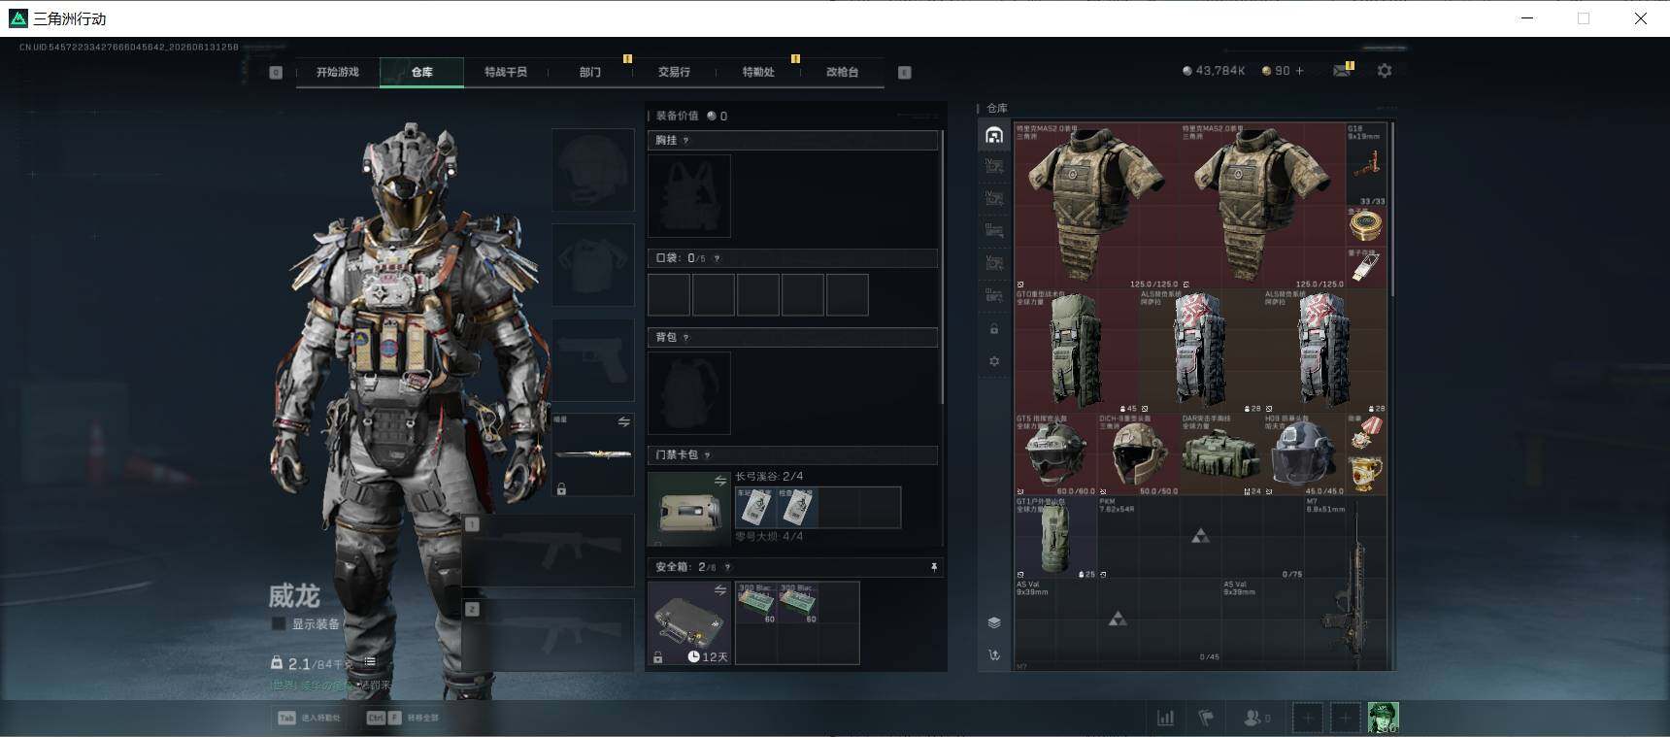Show help for 门禁卡包 section
The height and width of the screenshot is (737, 1670).
tap(707, 454)
